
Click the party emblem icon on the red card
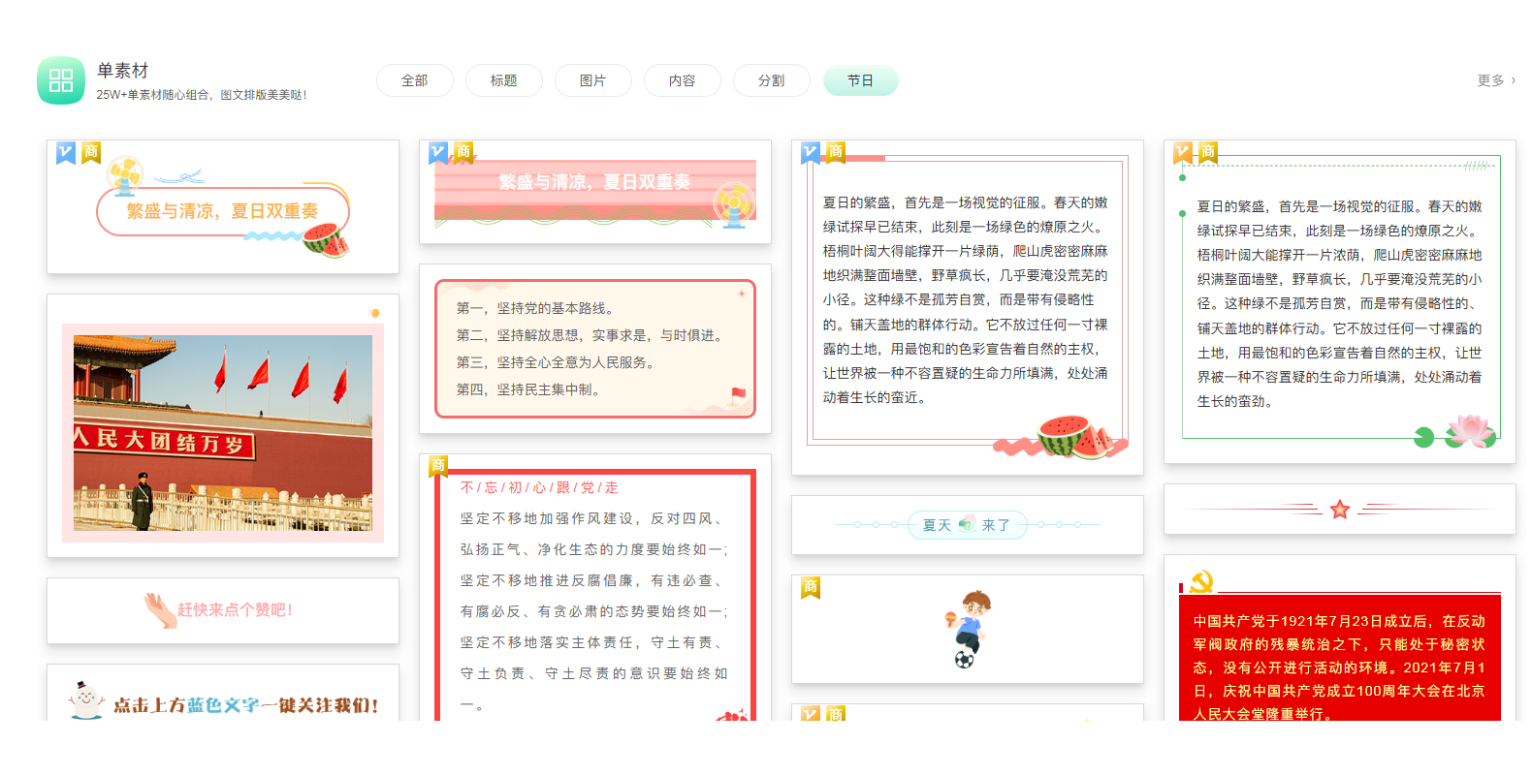(1202, 581)
